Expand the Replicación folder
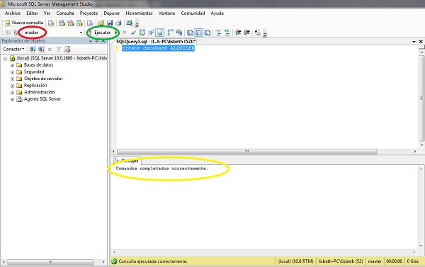The height and width of the screenshot is (267, 425). click(12, 86)
